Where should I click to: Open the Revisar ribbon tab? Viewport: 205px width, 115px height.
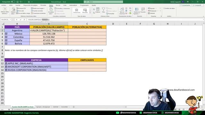point(58,5)
